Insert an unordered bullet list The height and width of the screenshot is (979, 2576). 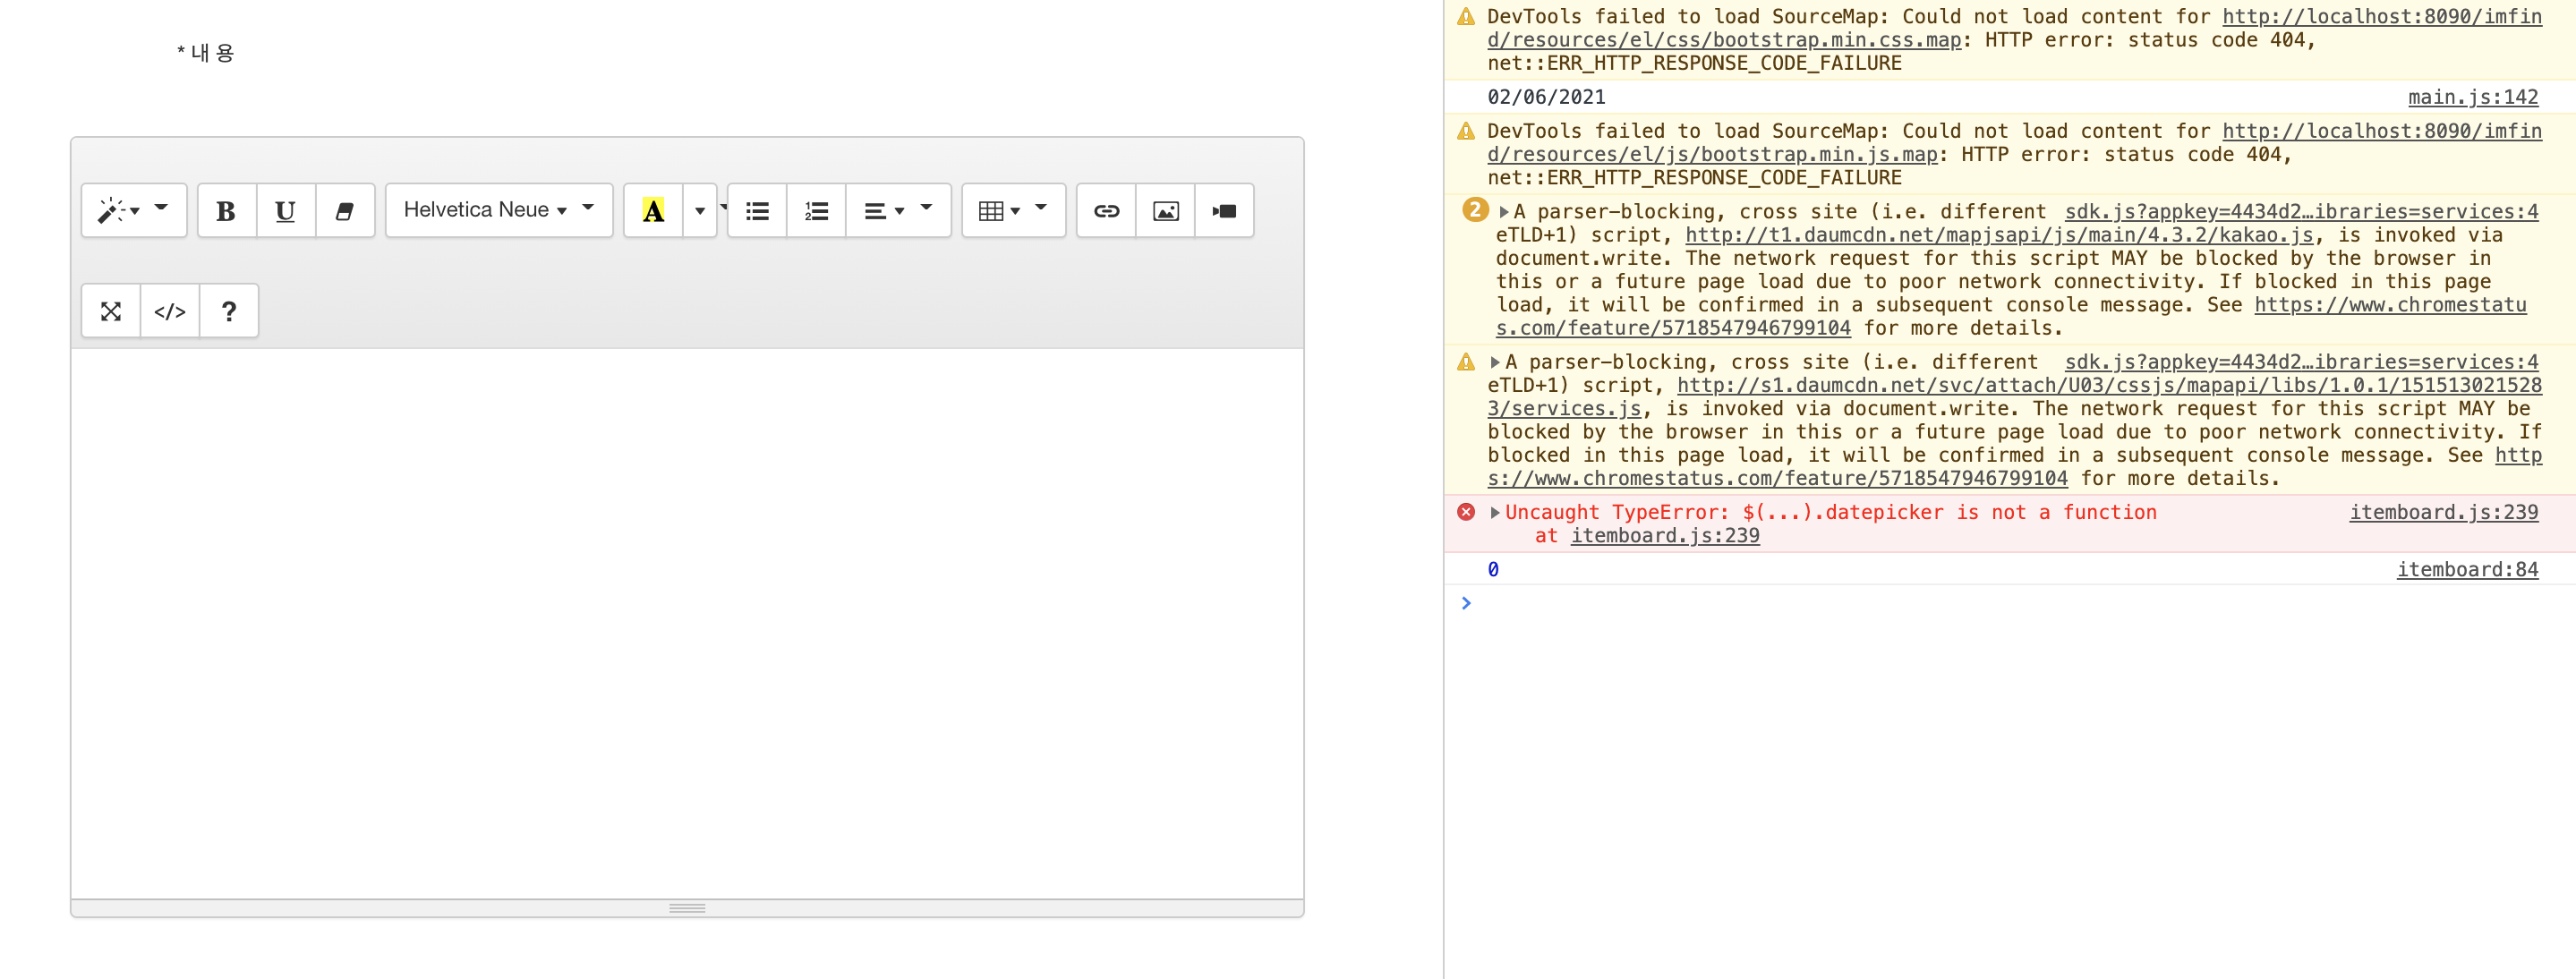[757, 210]
